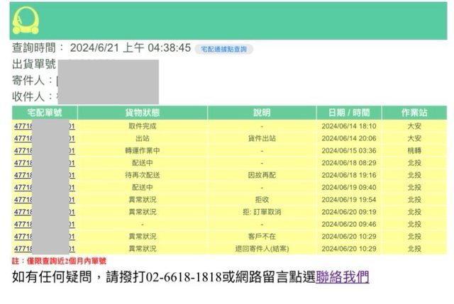Open the 宅配通據點查詢 location lookup
The width and height of the screenshot is (454, 304).
tap(223, 49)
